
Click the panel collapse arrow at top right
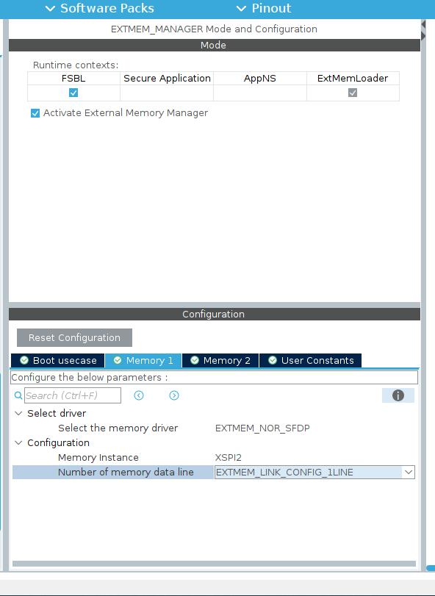coord(423,24)
